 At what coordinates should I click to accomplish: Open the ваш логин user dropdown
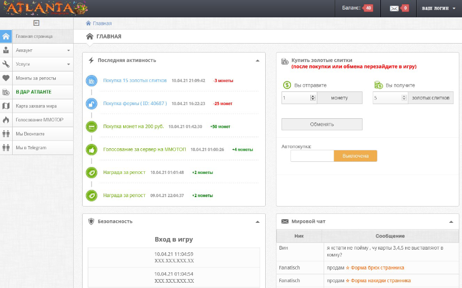pos(438,8)
